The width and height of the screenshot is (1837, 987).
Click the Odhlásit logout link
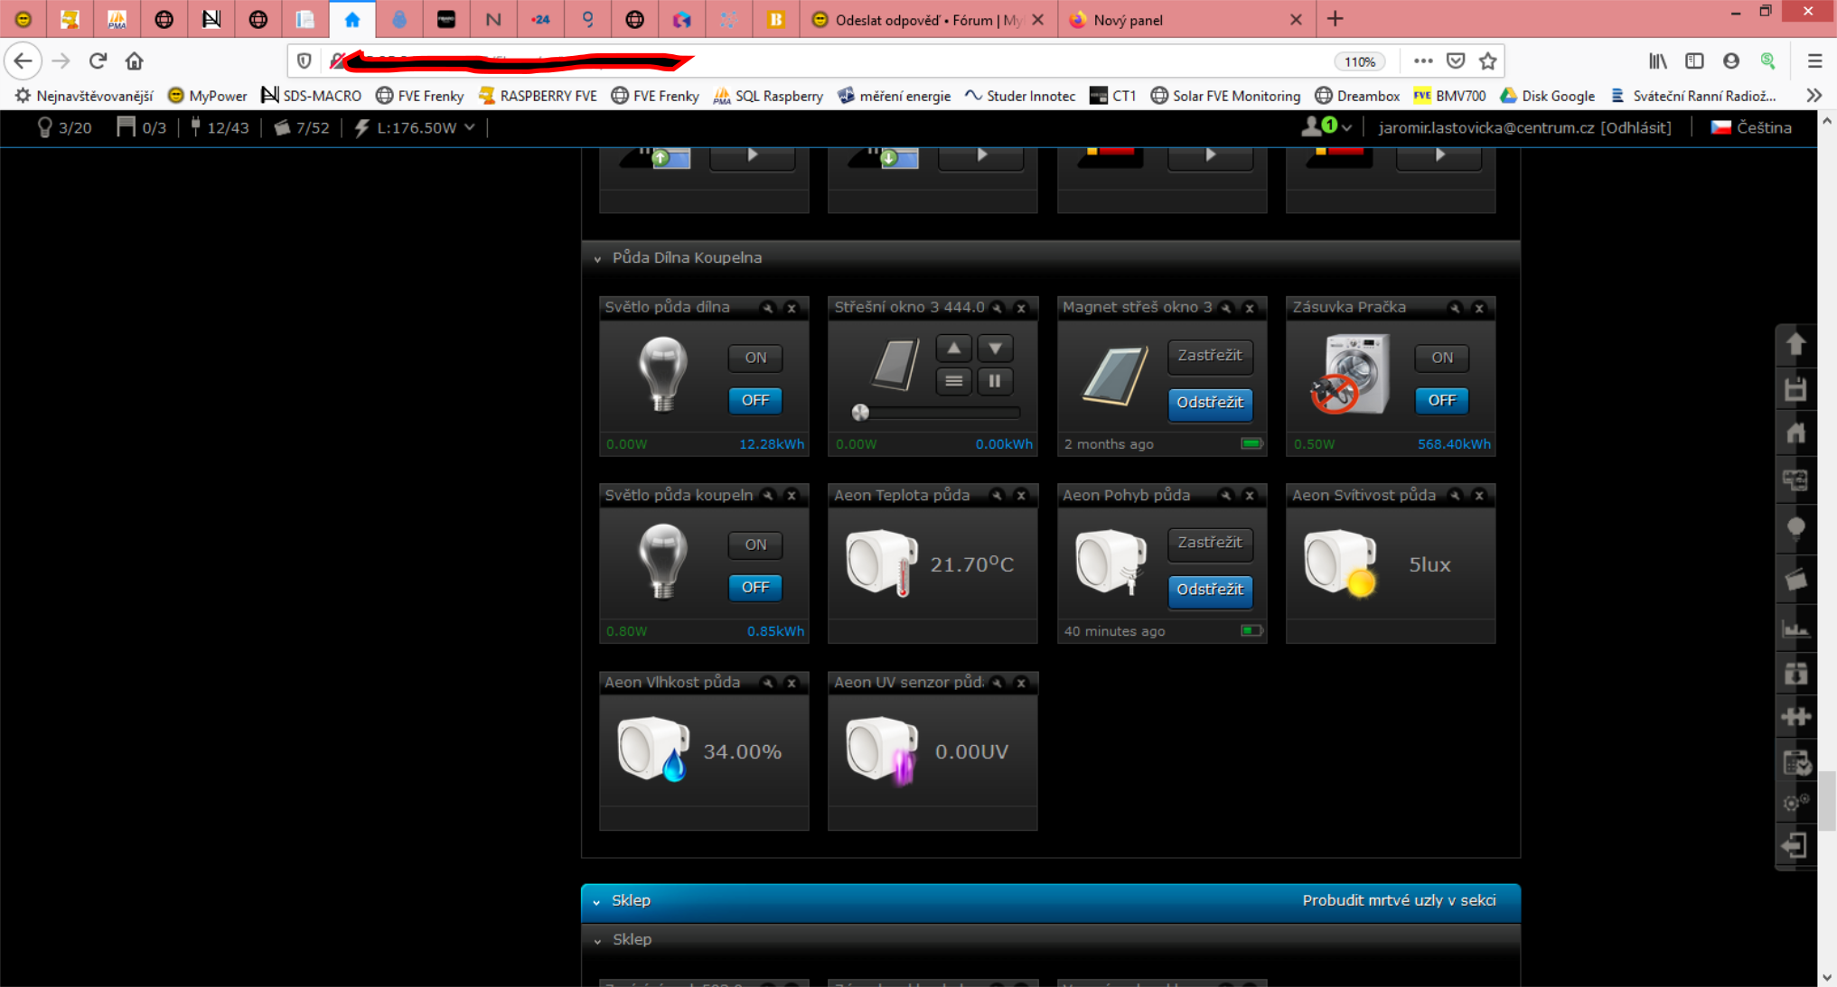click(1635, 127)
